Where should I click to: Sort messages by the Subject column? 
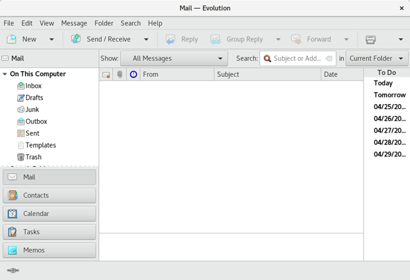[x=268, y=74]
